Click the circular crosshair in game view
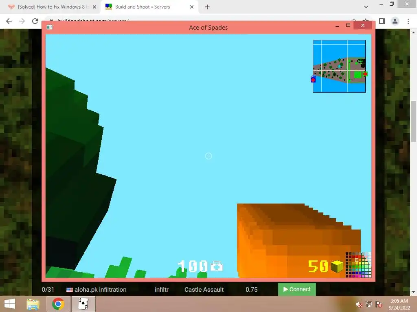Viewport: 417px width, 312px height. coord(208,156)
